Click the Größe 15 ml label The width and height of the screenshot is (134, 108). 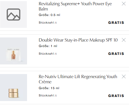click(49, 88)
